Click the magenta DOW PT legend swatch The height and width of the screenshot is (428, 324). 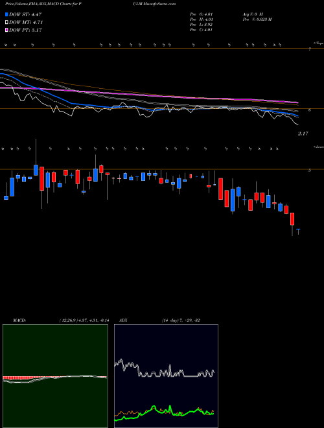[x=6, y=30]
